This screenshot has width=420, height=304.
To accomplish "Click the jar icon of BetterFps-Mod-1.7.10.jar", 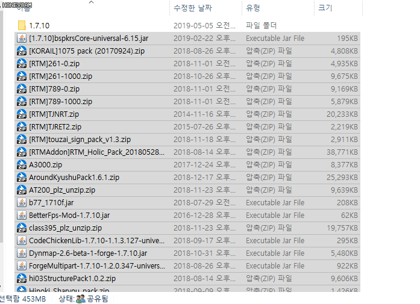I will [22, 215].
